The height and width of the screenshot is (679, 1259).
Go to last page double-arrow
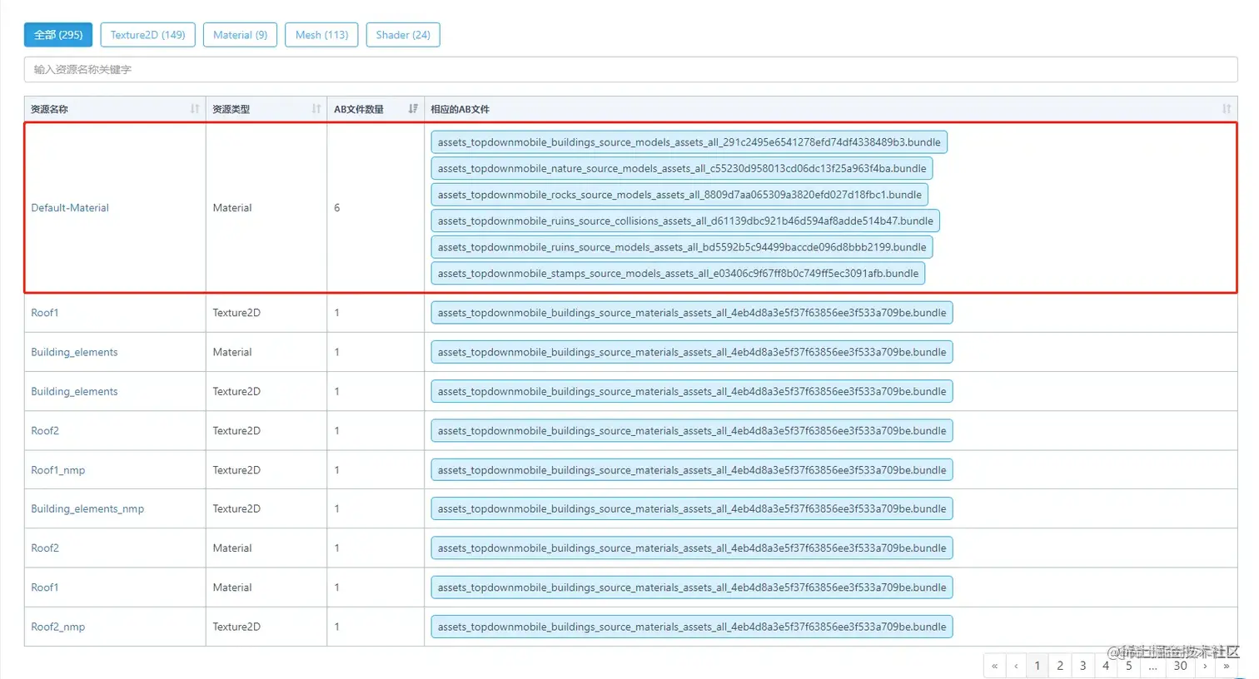[1227, 666]
